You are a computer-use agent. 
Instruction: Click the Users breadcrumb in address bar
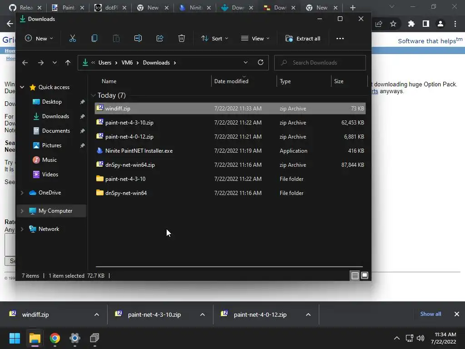click(105, 63)
